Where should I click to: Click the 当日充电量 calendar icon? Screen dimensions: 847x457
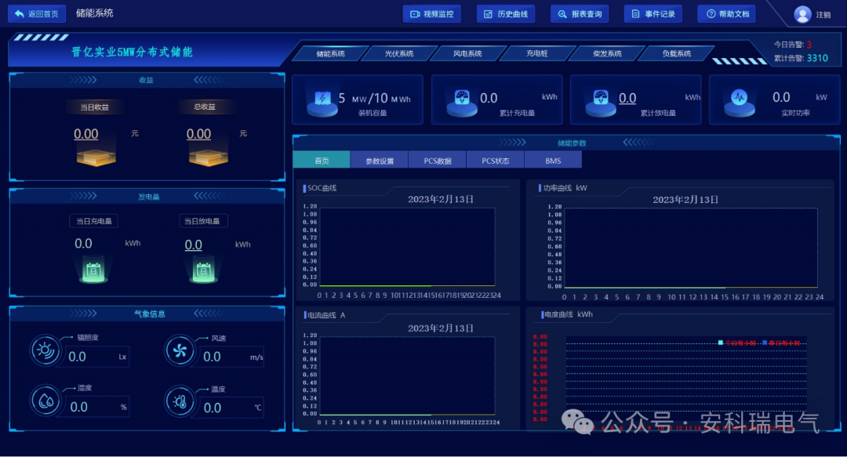pyautogui.click(x=93, y=270)
